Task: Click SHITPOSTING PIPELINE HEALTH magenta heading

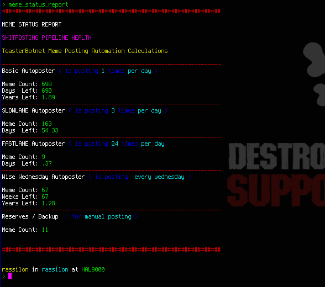Action: tap(46, 38)
